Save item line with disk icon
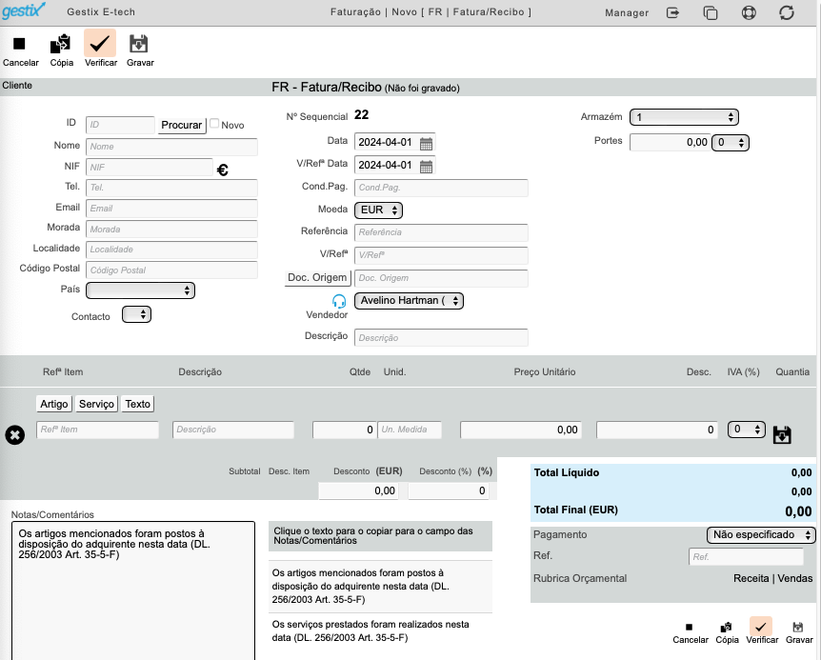The width and height of the screenshot is (821, 660). pos(782,435)
